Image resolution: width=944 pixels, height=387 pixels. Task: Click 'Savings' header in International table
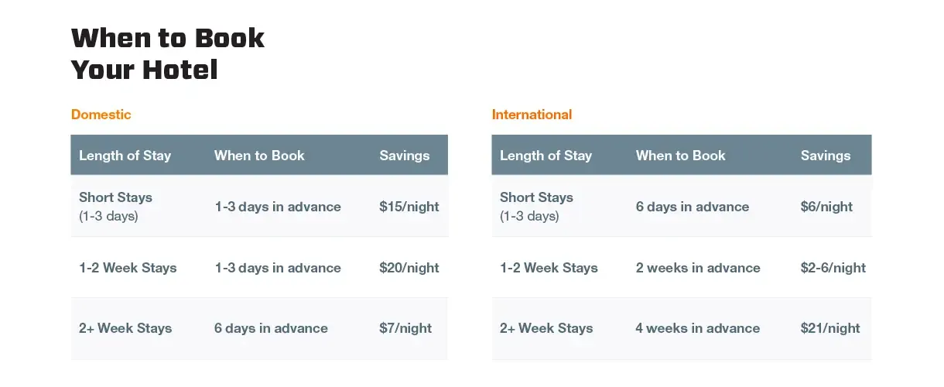pyautogui.click(x=825, y=156)
